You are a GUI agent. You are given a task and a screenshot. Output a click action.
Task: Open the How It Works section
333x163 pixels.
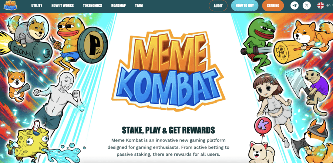[x=63, y=6]
